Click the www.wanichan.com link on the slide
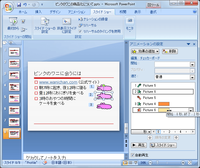 coord(58,82)
